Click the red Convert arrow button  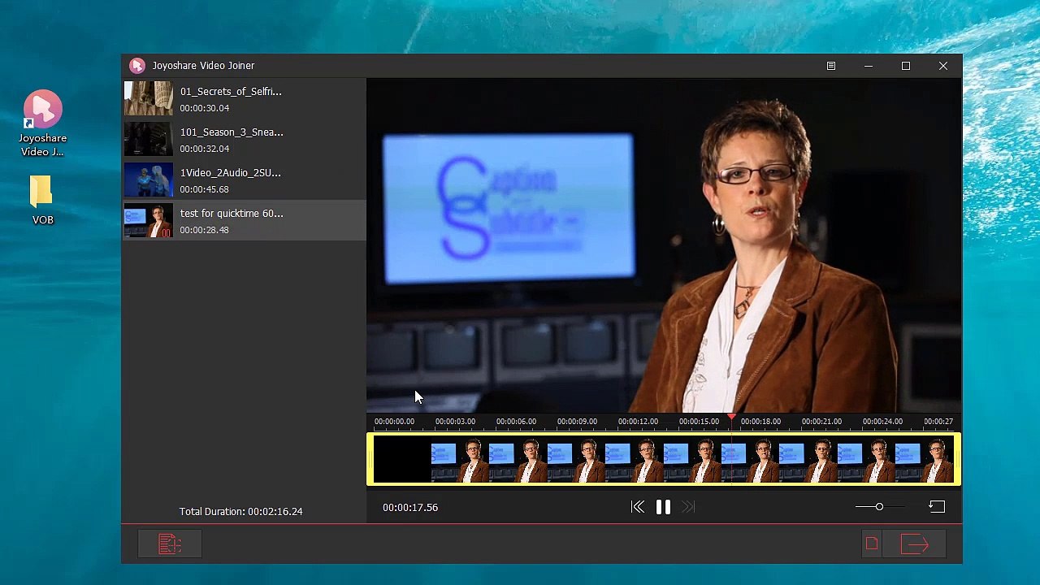point(915,544)
